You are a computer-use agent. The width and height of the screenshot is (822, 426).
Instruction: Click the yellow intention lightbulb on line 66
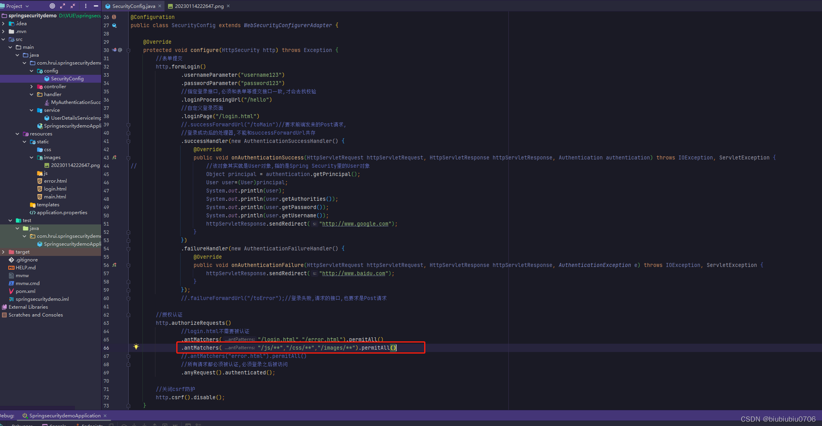click(136, 347)
